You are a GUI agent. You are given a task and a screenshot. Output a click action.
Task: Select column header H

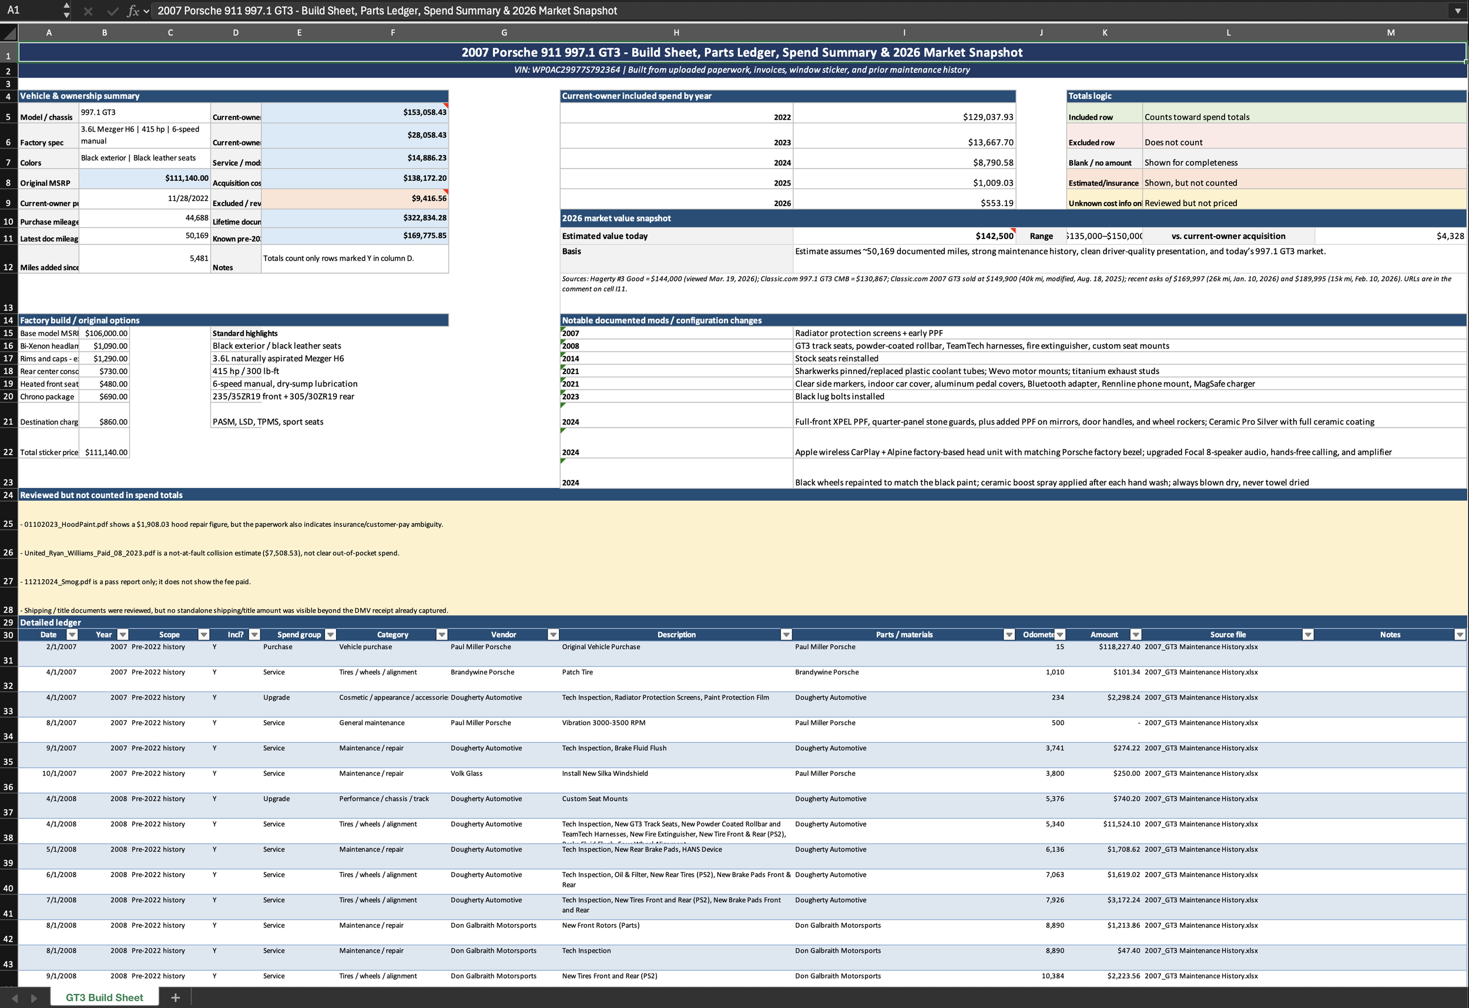pyautogui.click(x=676, y=33)
